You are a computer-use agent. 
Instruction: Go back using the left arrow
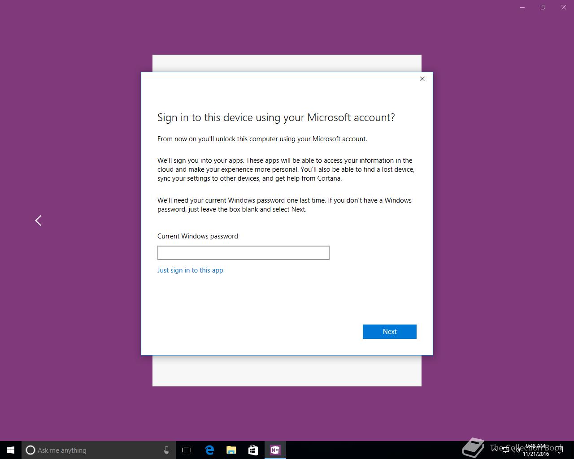39,221
